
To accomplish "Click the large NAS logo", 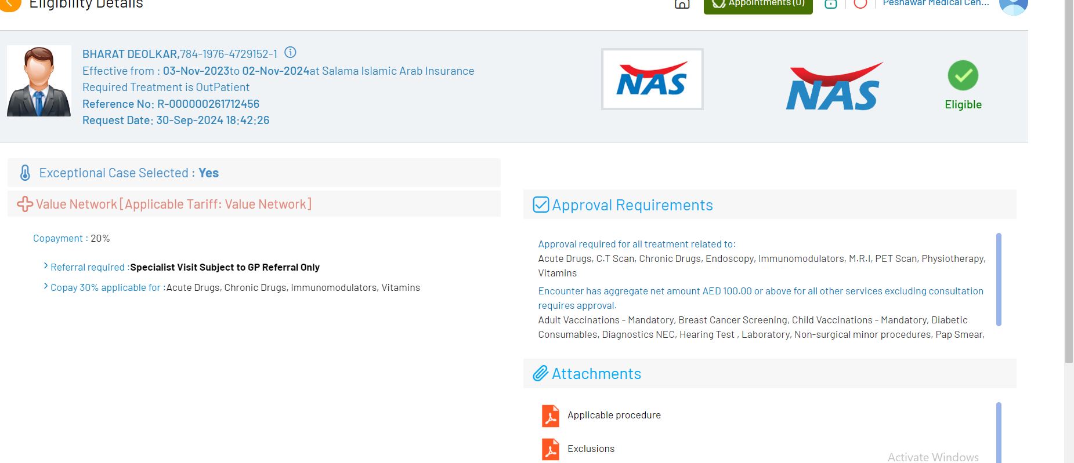I will pos(834,86).
